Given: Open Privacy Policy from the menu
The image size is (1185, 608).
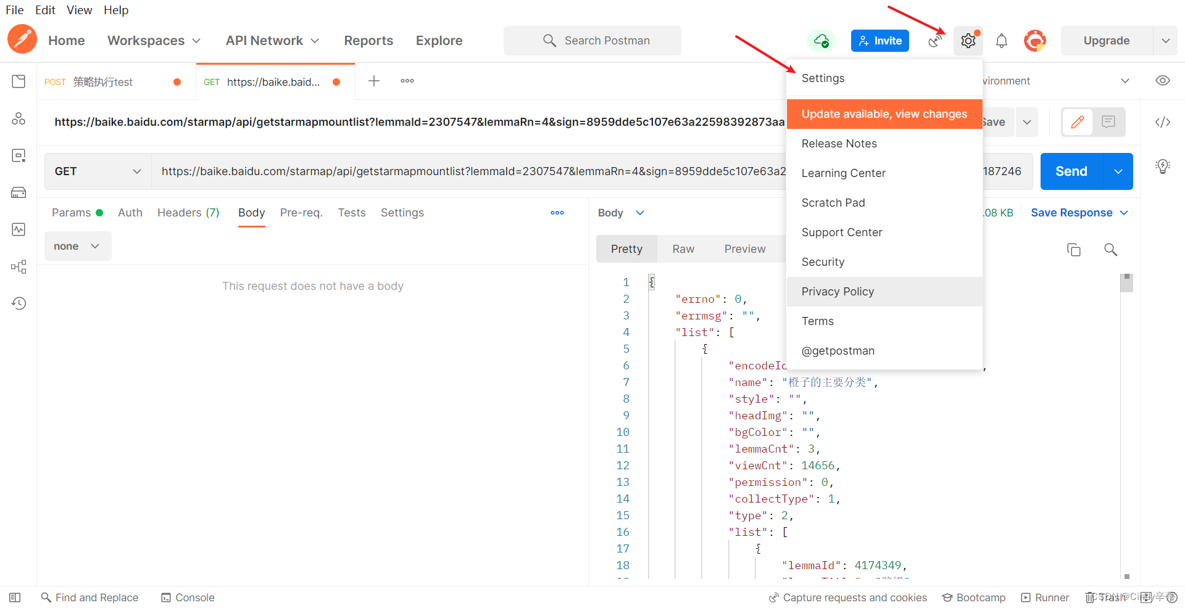Looking at the screenshot, I should (x=884, y=292).
